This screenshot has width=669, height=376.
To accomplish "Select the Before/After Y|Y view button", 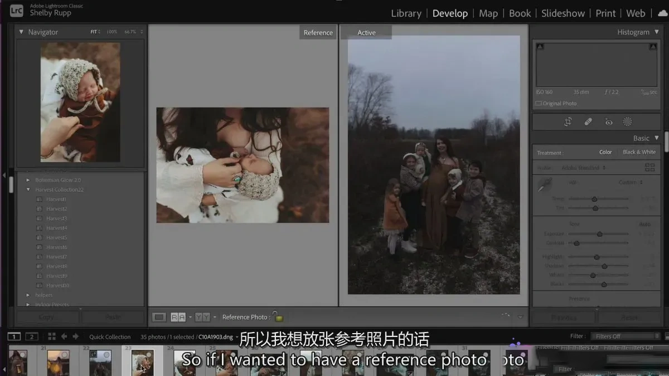I will pyautogui.click(x=203, y=317).
